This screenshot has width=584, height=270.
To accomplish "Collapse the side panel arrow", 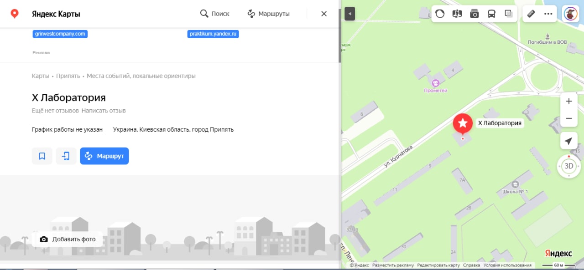I will 350,14.
